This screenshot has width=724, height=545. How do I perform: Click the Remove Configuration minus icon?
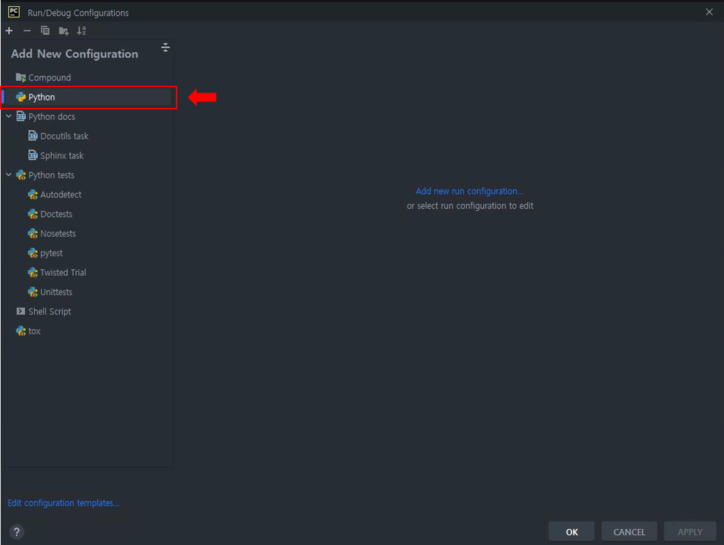click(x=27, y=30)
